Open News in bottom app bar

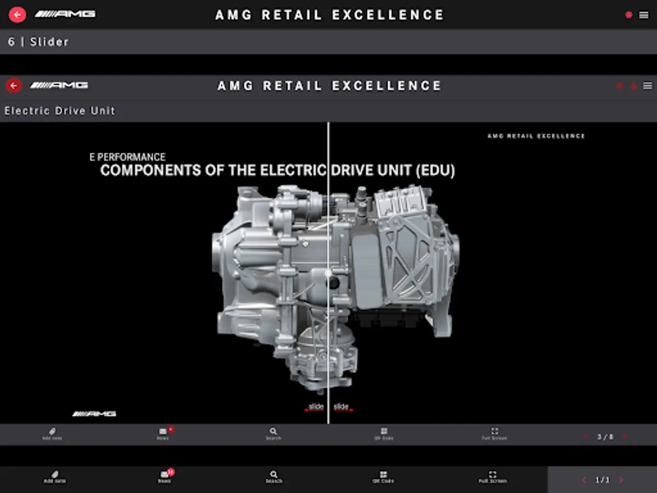164,477
